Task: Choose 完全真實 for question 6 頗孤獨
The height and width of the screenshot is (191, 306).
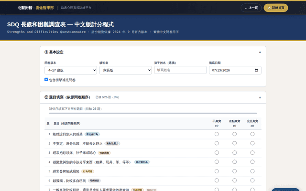Action: (252, 180)
